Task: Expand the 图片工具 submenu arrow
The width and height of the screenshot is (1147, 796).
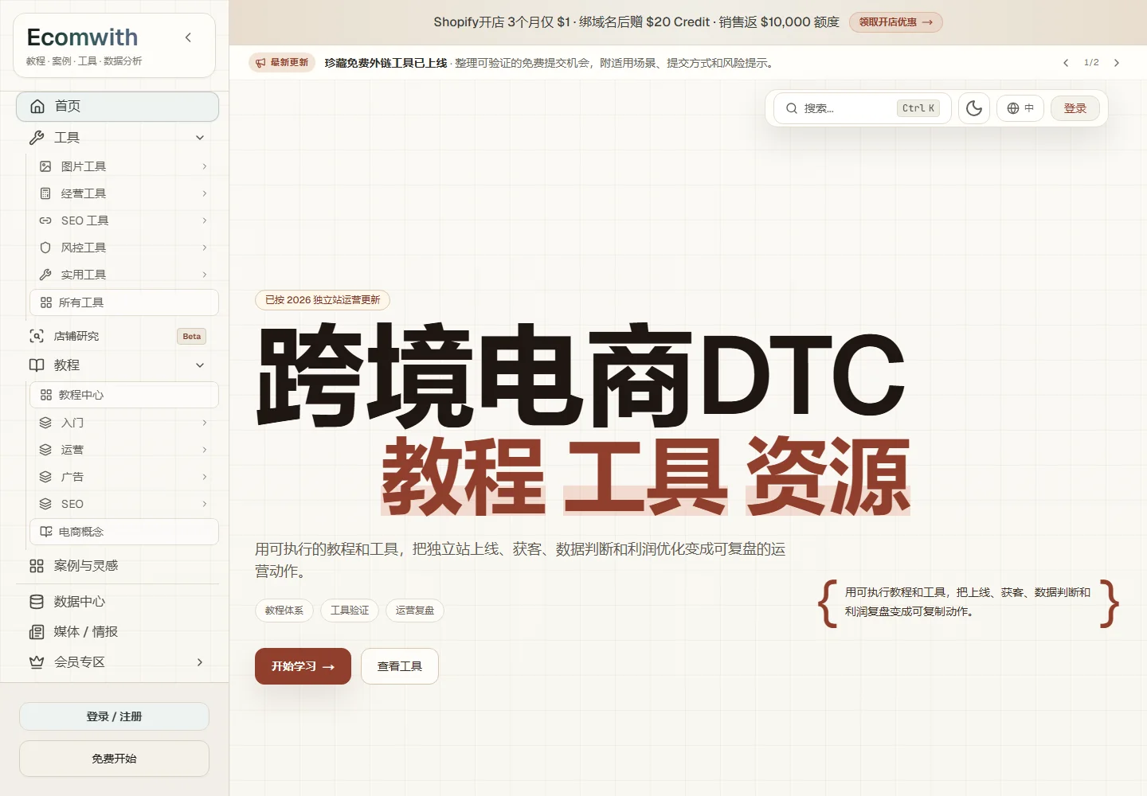Action: (x=205, y=166)
